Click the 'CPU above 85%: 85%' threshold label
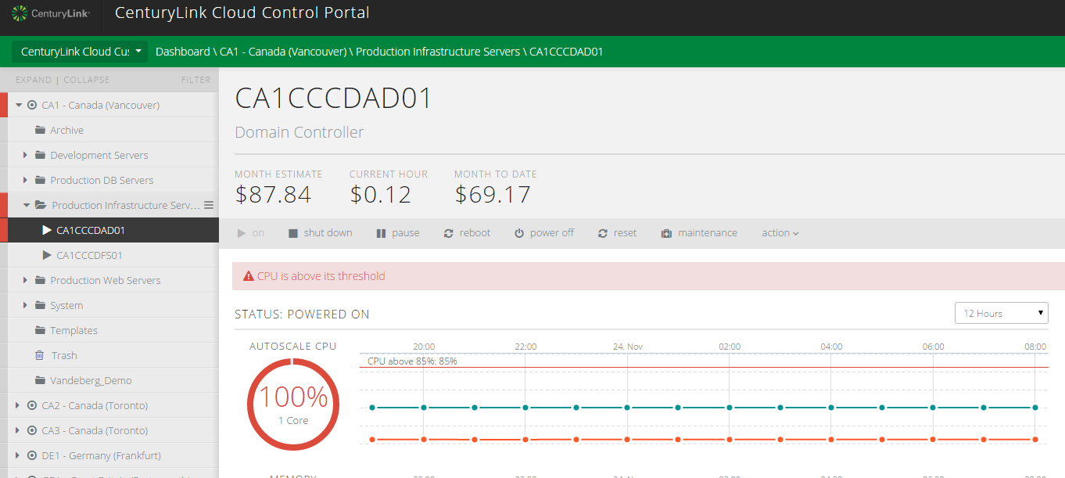The image size is (1065, 478). [412, 361]
